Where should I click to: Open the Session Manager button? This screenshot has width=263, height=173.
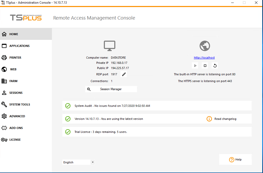[x=111, y=89]
